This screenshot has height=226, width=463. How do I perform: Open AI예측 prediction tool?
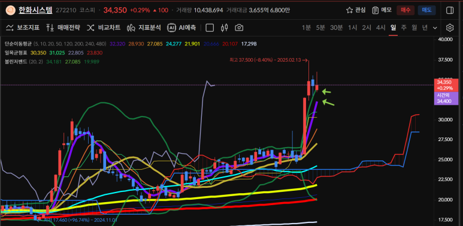[181, 28]
